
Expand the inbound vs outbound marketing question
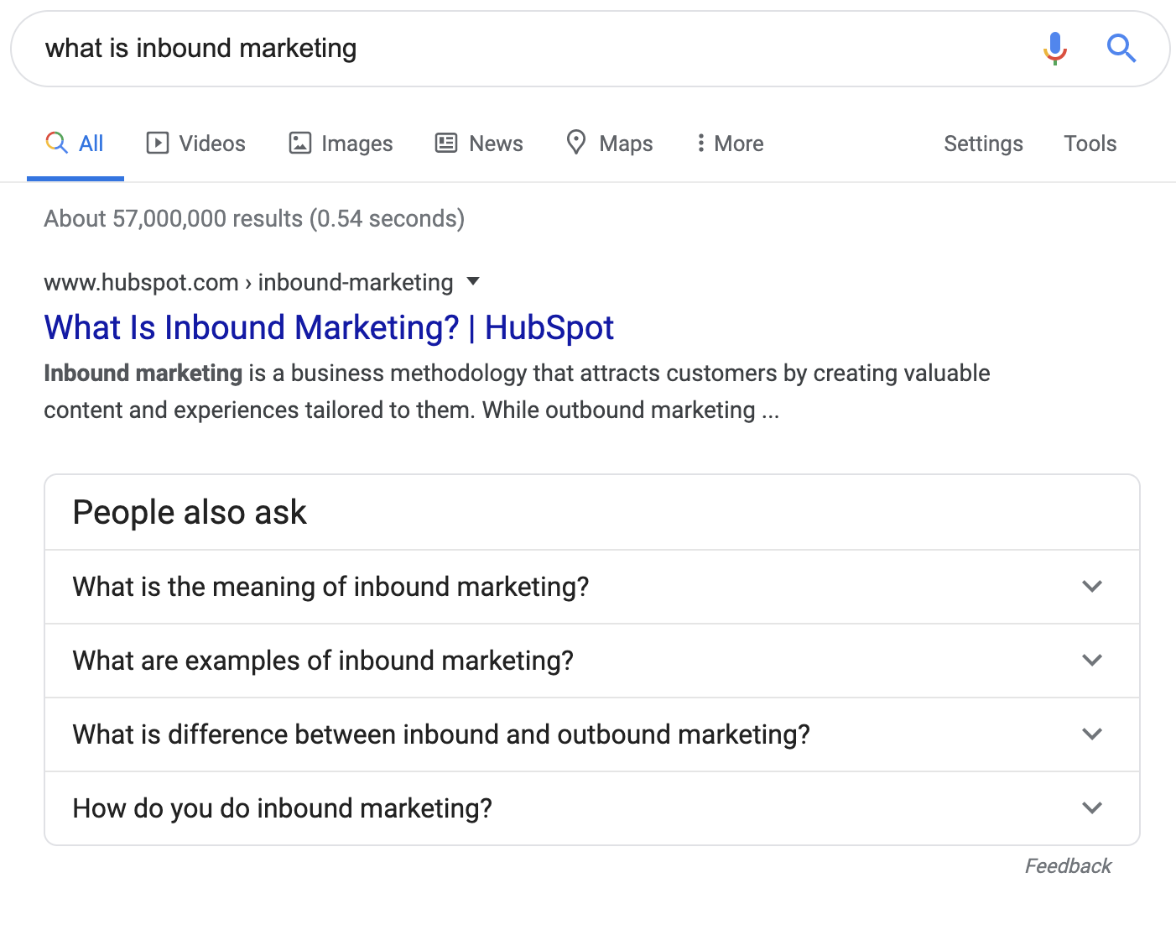point(1091,734)
